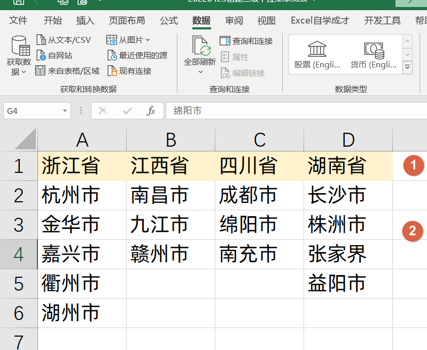
Task: Click the Insert Function fx icon
Action: (151, 111)
